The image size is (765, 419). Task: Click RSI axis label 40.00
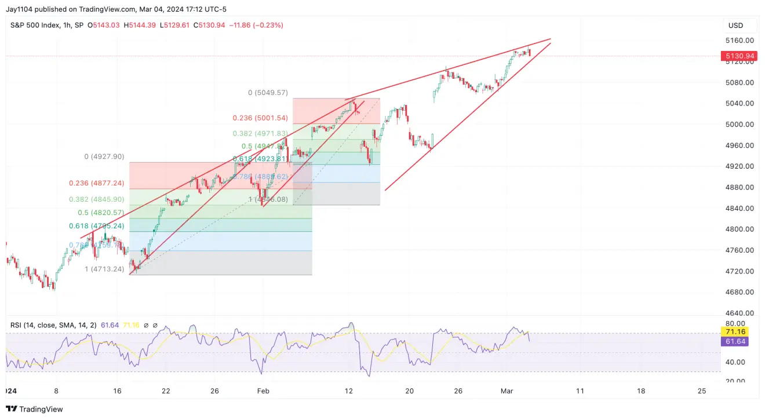[735, 362]
